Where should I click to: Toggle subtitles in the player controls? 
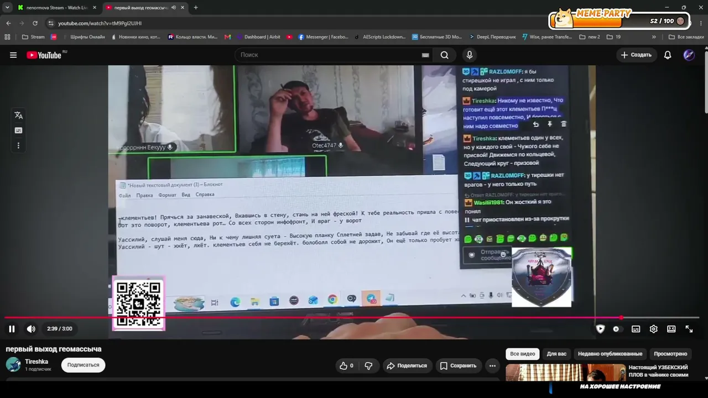coord(636,329)
